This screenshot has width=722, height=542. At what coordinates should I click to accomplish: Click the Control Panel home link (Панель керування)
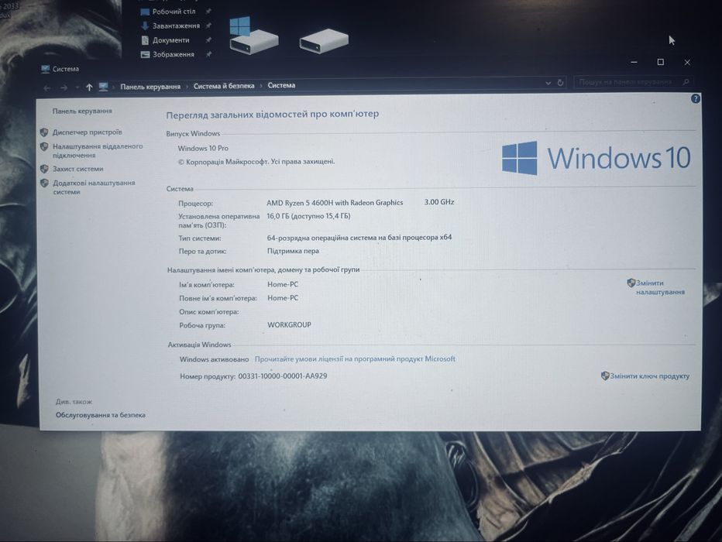click(82, 111)
